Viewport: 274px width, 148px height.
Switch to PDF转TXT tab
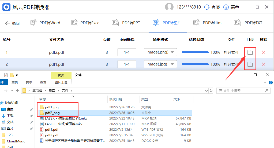[x=248, y=23]
